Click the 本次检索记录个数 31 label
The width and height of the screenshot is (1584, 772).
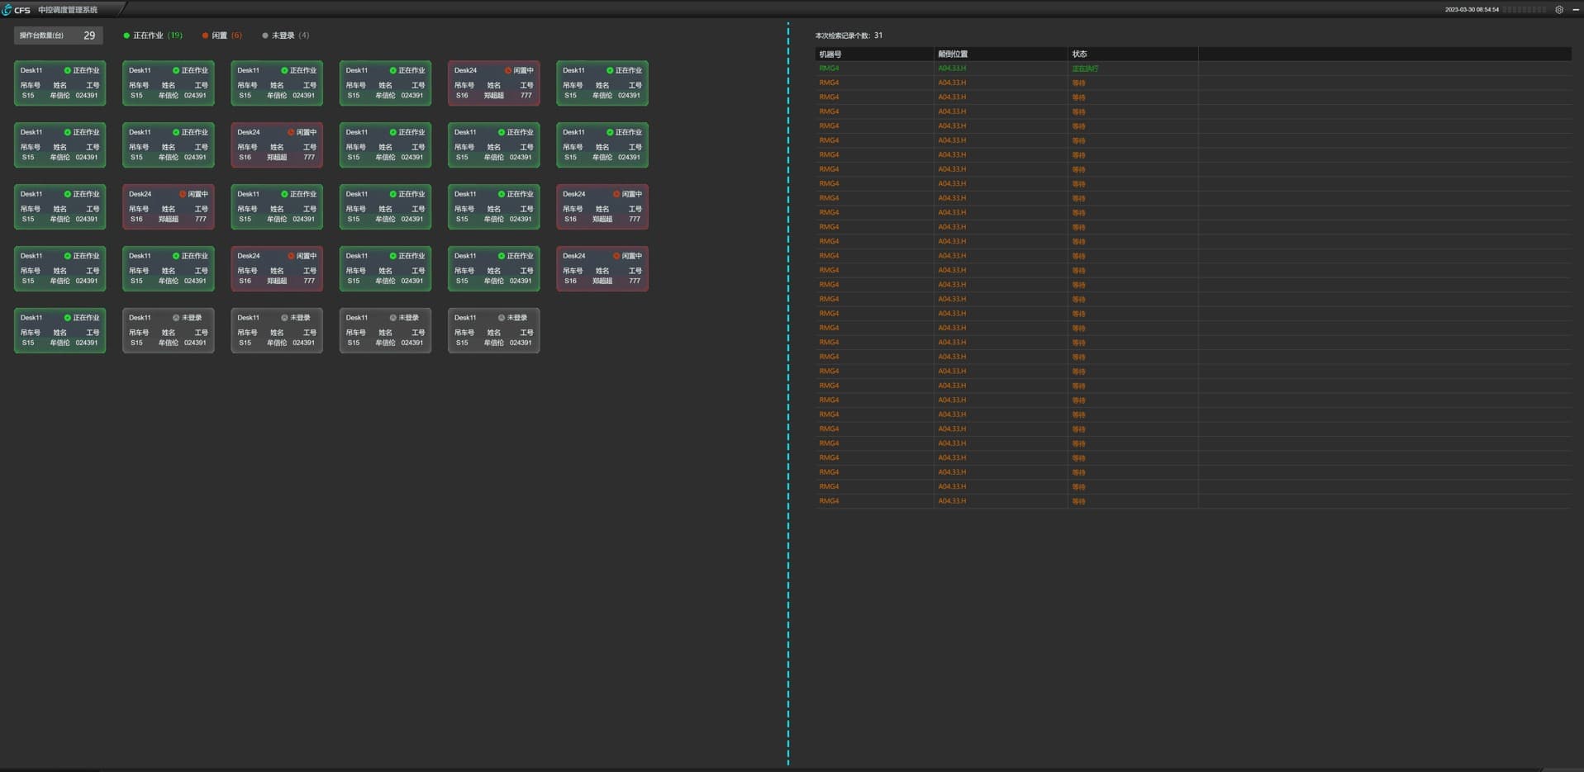pos(849,36)
